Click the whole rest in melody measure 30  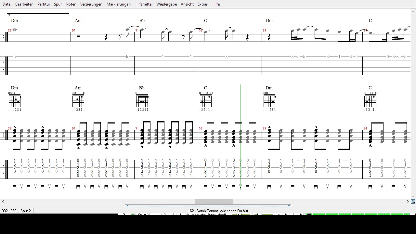click(78, 36)
